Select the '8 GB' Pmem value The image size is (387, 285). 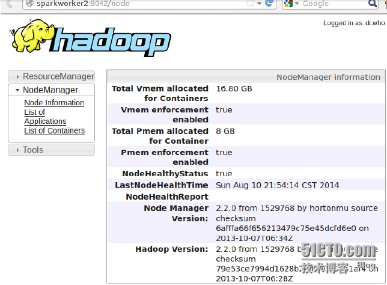point(225,131)
